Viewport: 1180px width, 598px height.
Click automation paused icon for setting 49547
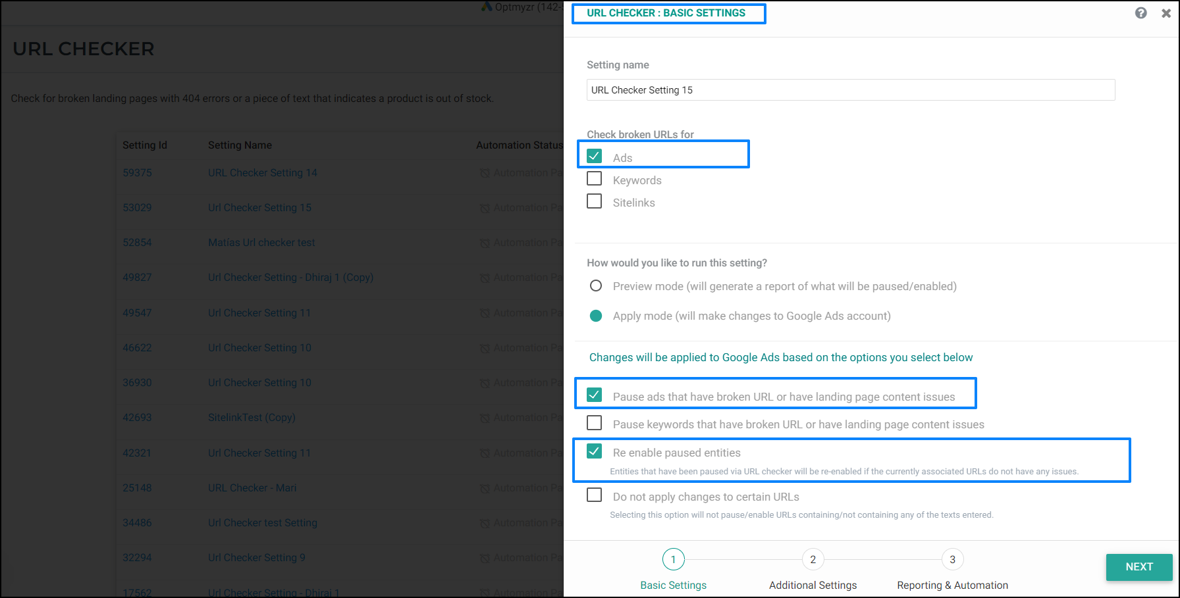click(x=485, y=313)
